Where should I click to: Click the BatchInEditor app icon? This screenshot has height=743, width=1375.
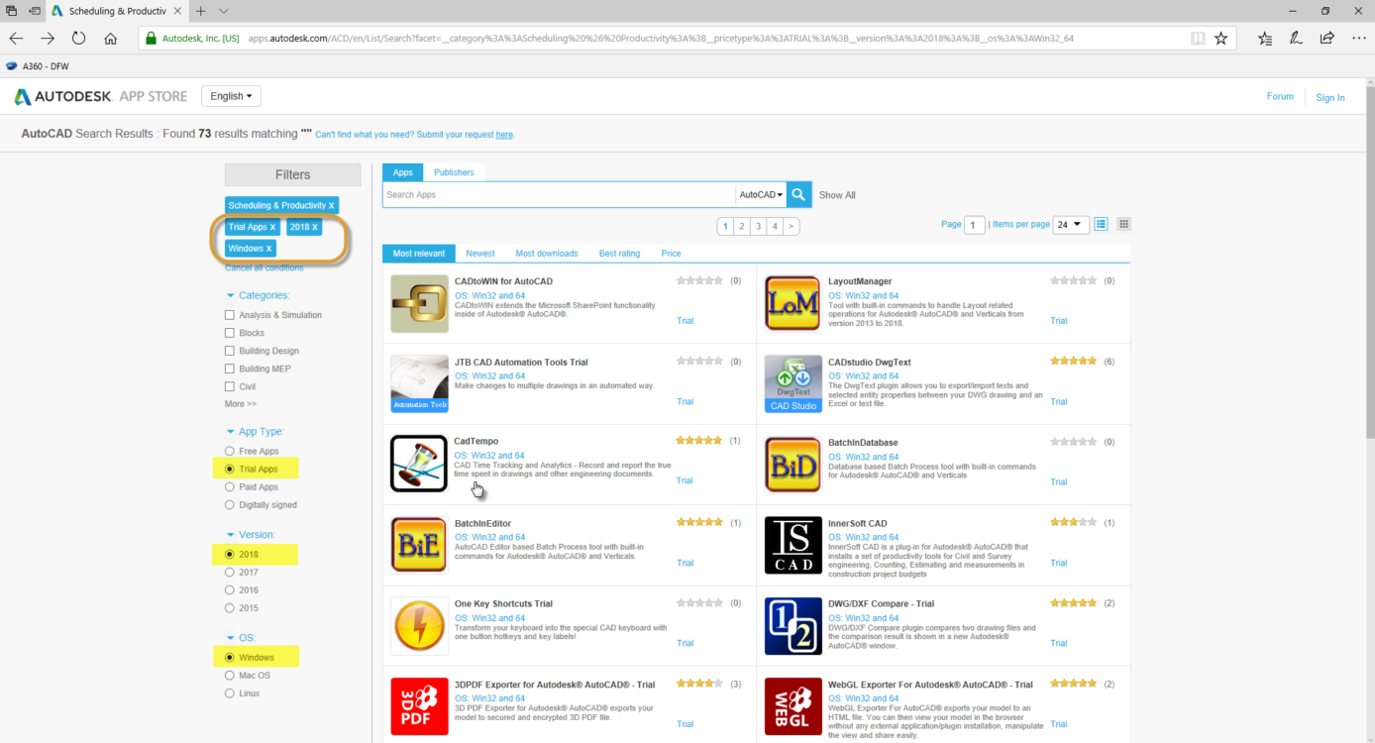(x=419, y=544)
